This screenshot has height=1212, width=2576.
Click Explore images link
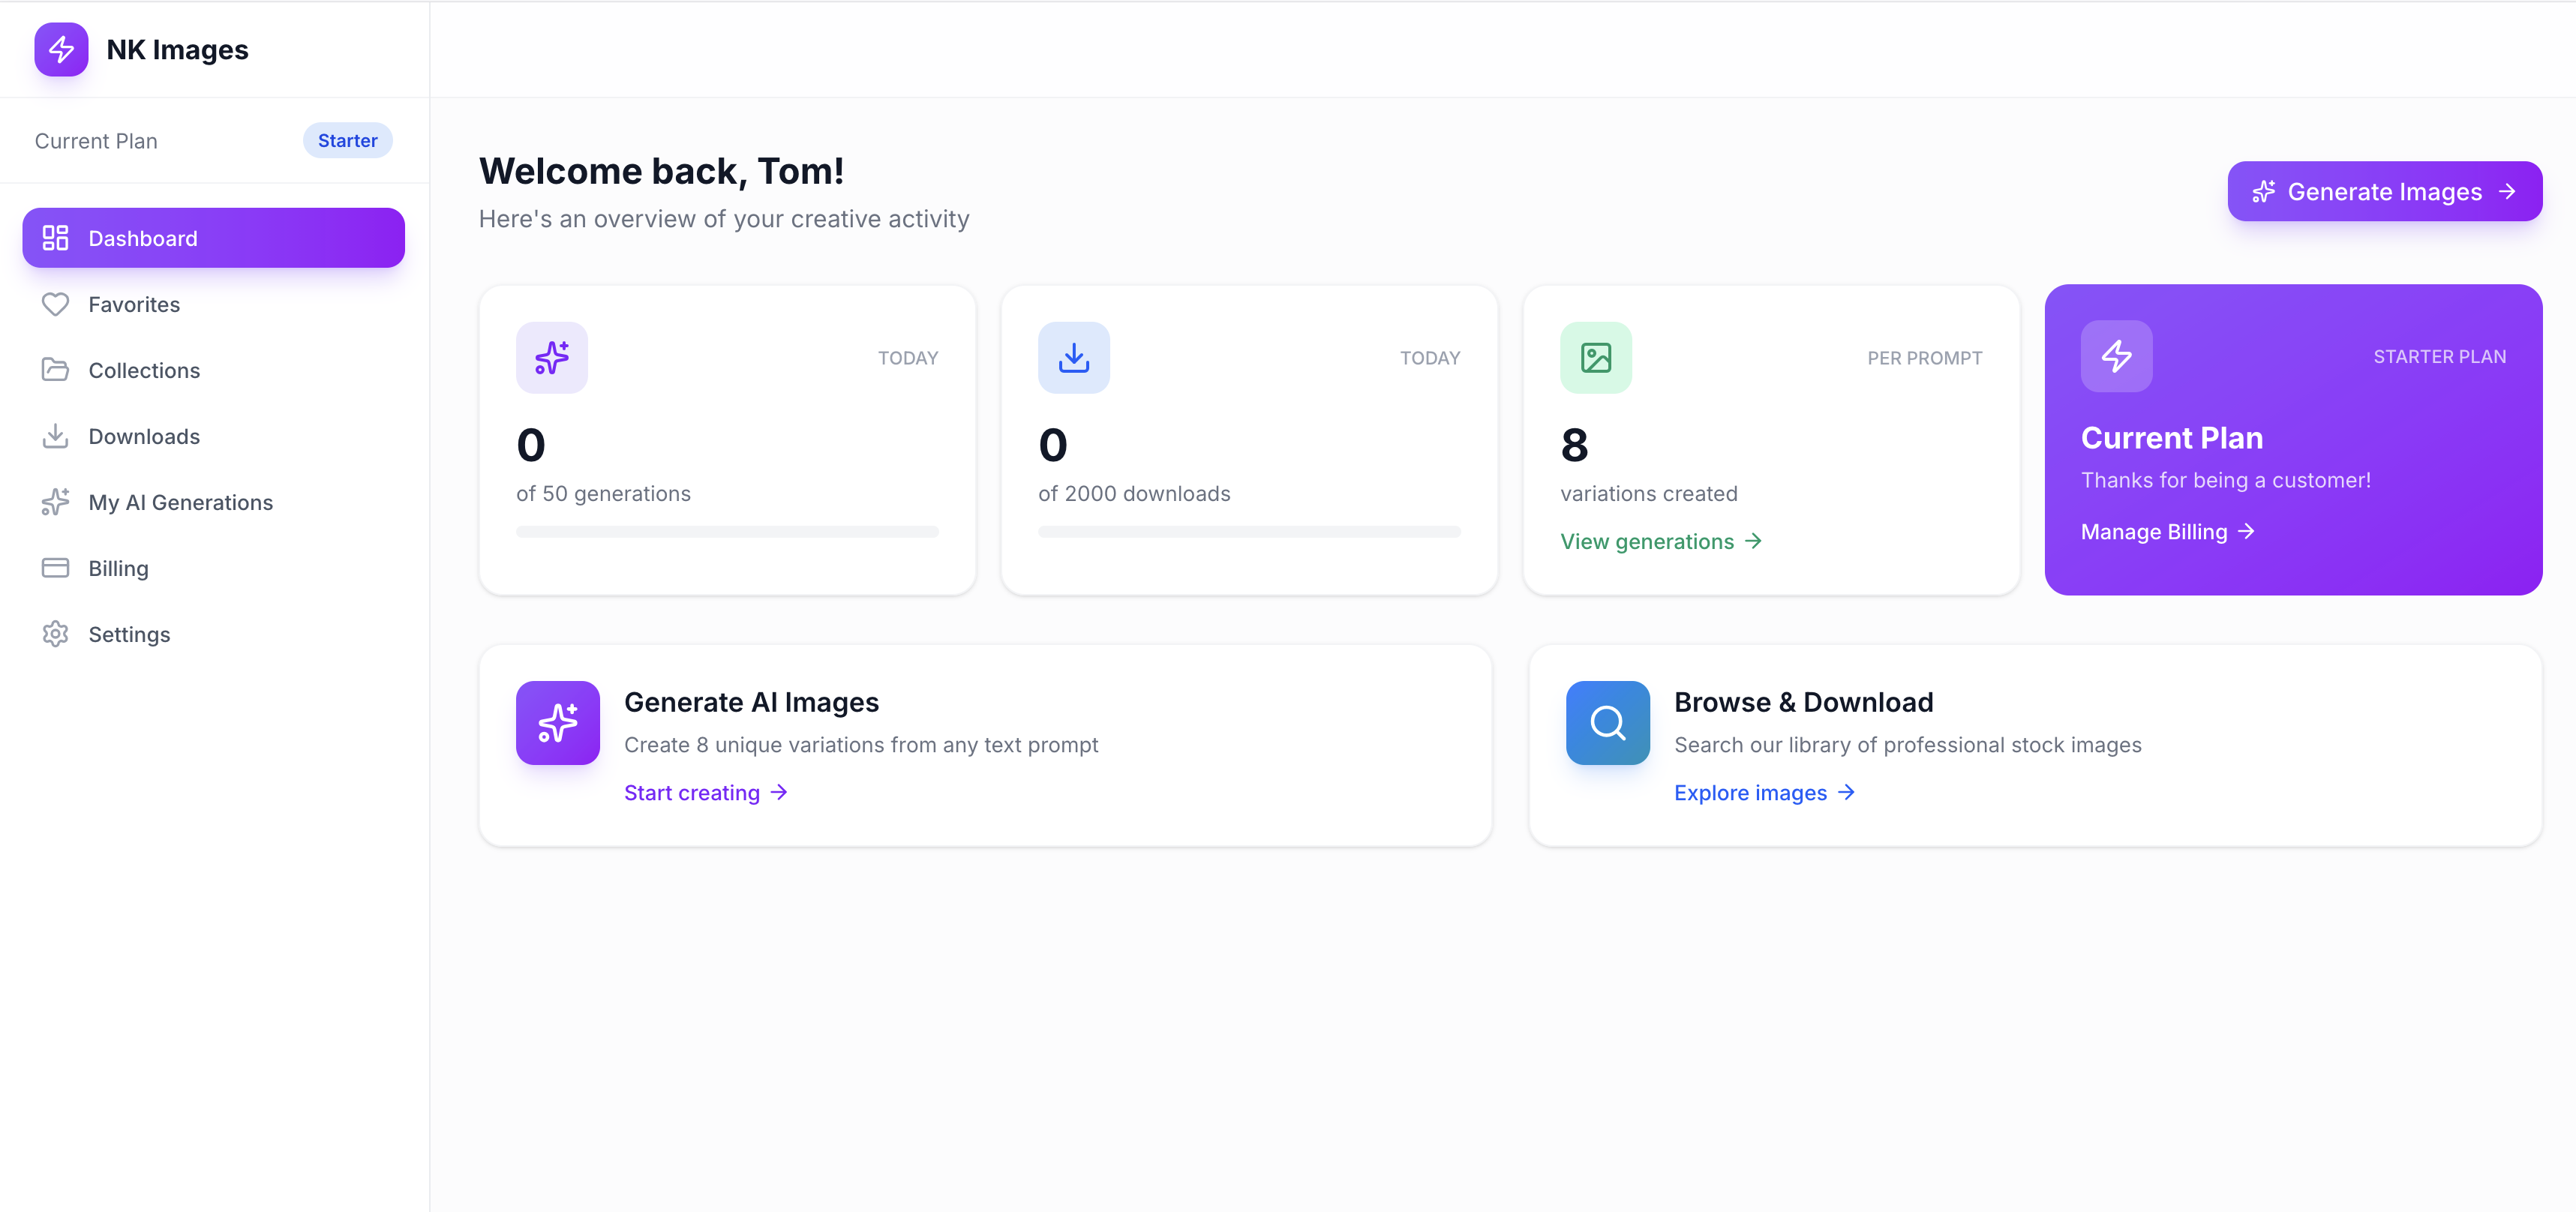click(x=1751, y=792)
